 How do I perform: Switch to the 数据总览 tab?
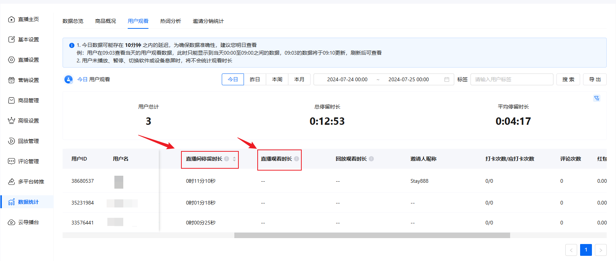(73, 21)
